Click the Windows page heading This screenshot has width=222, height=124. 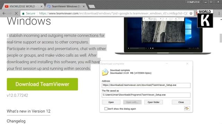(29, 21)
